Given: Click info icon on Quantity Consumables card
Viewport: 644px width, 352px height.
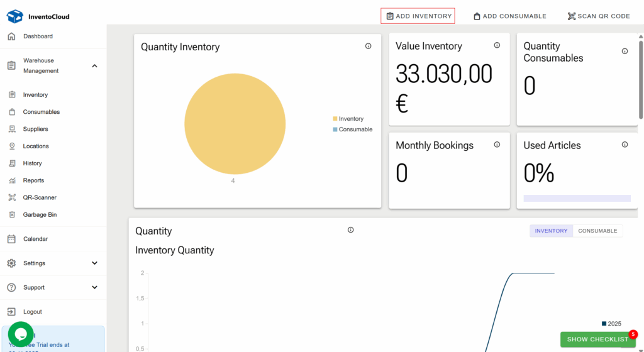Looking at the screenshot, I should [x=625, y=52].
